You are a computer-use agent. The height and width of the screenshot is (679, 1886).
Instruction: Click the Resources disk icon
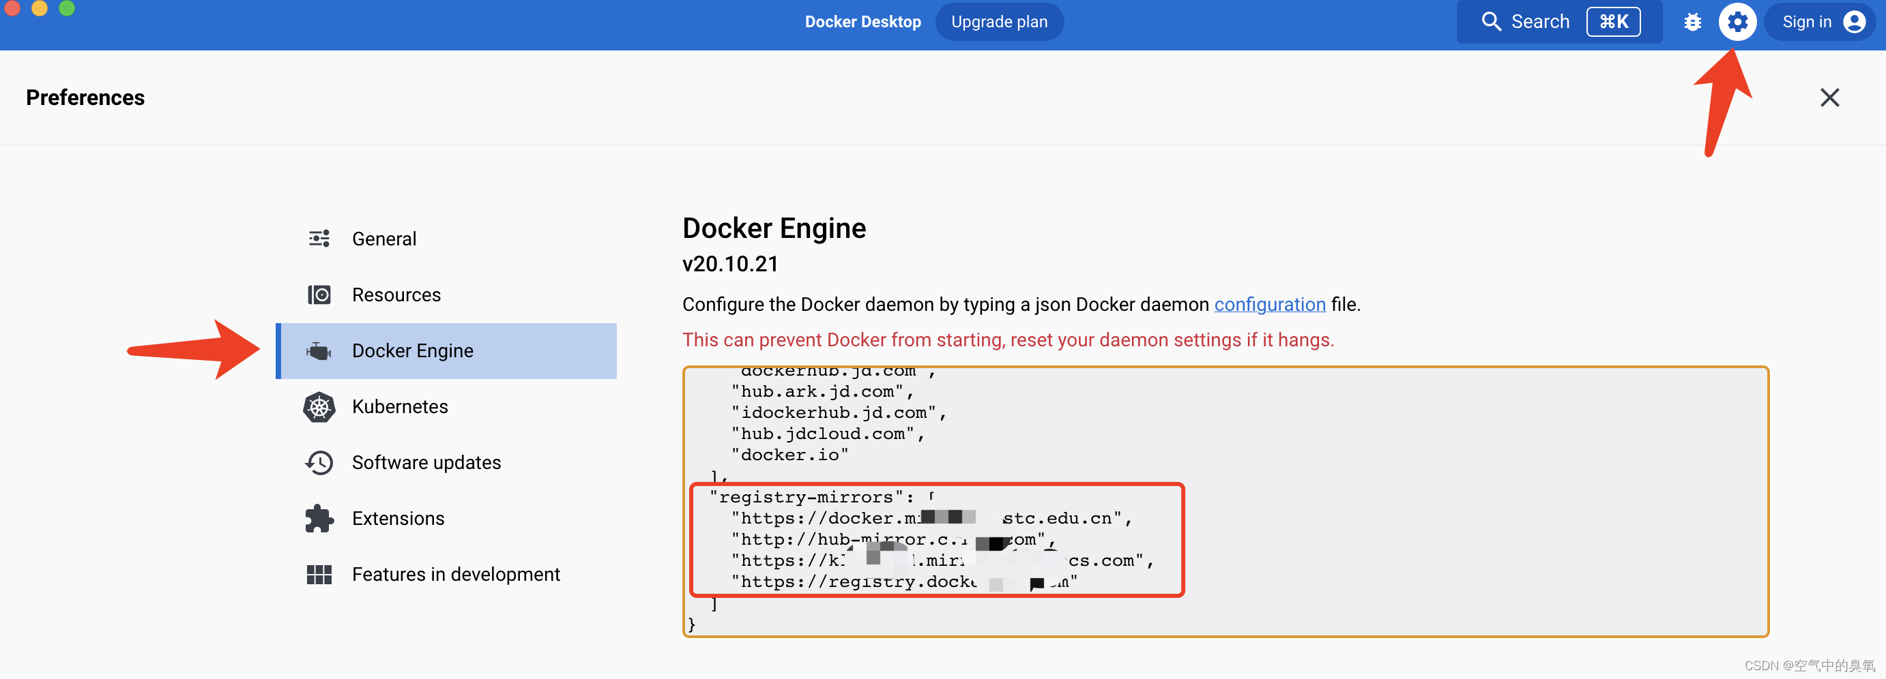319,294
